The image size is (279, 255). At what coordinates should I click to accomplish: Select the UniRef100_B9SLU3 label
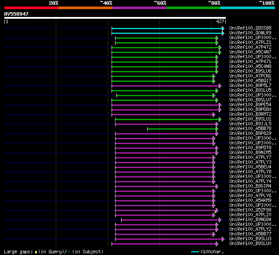[x=250, y=239]
